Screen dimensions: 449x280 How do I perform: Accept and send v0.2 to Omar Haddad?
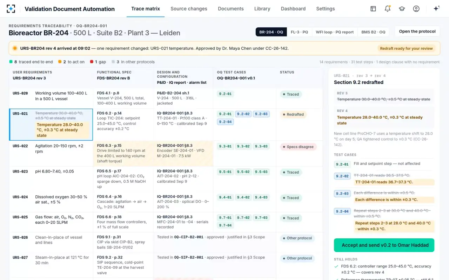click(384, 245)
